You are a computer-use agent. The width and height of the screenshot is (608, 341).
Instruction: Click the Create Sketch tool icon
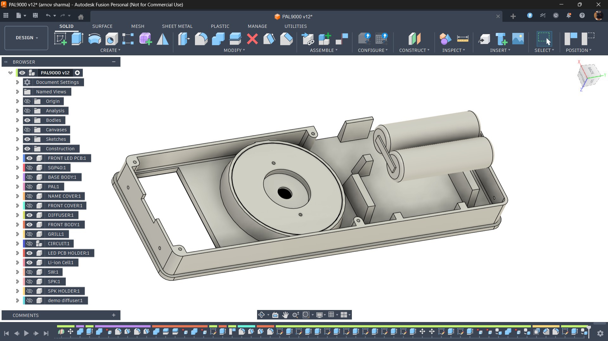(x=60, y=39)
